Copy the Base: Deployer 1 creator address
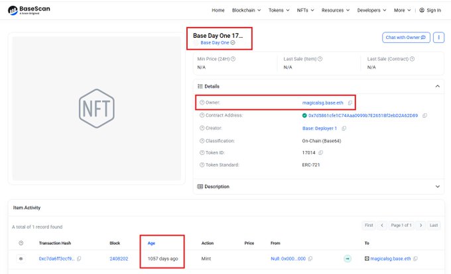451x274 pixels. pyautogui.click(x=344, y=128)
